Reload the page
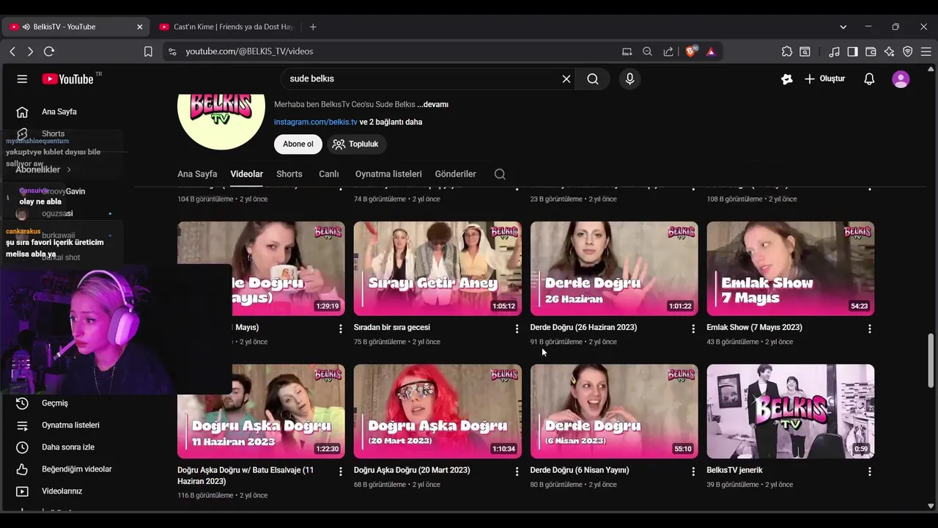 [49, 51]
